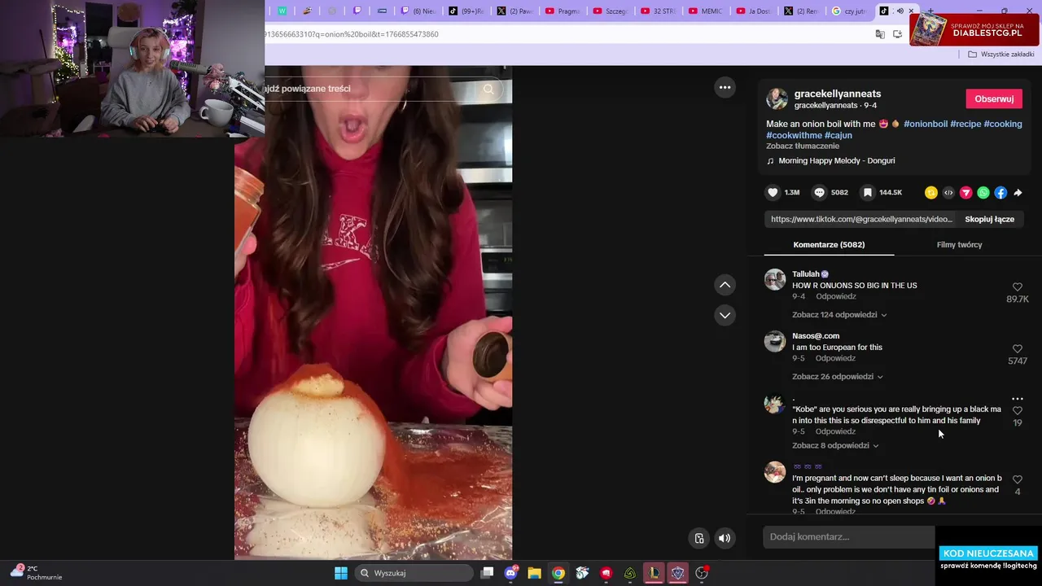
Task: Expand Tallulah's 124 replies
Action: click(x=839, y=315)
